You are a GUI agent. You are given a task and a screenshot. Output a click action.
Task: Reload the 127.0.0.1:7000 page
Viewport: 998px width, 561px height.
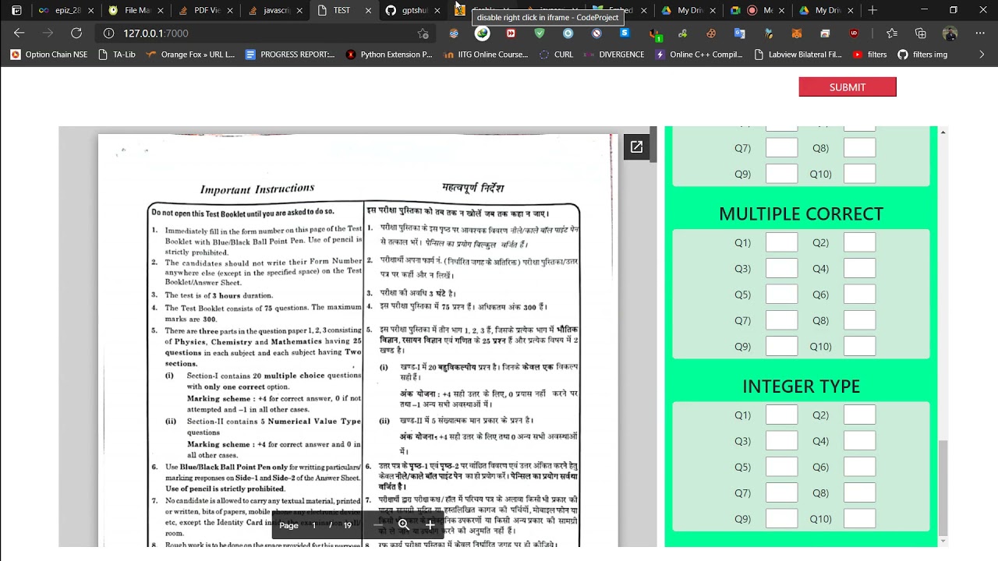(x=76, y=34)
